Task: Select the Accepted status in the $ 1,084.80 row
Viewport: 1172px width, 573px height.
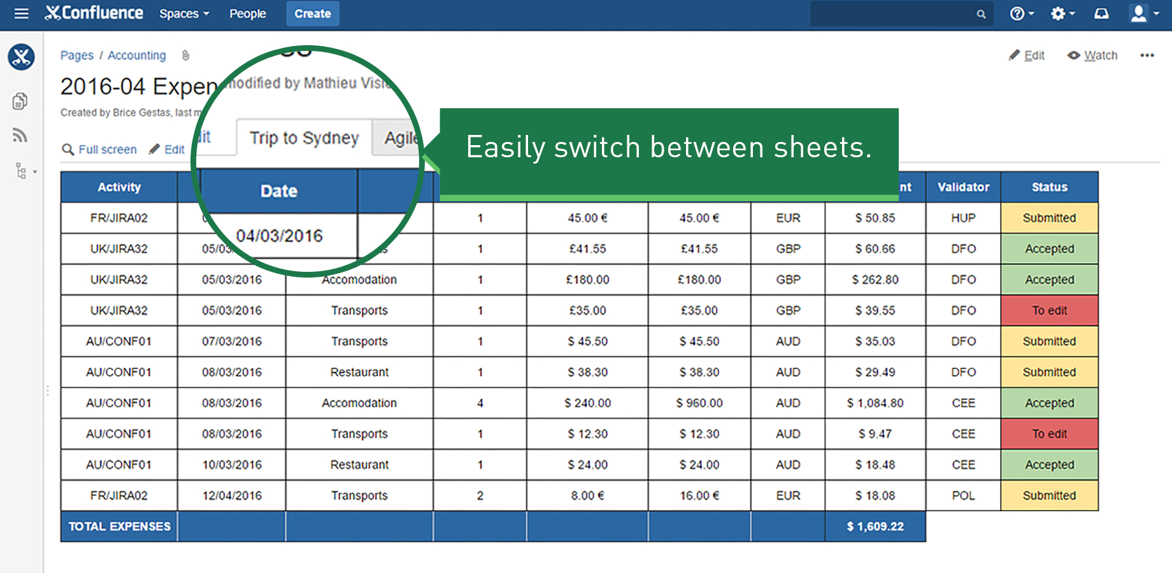Action: point(1050,403)
